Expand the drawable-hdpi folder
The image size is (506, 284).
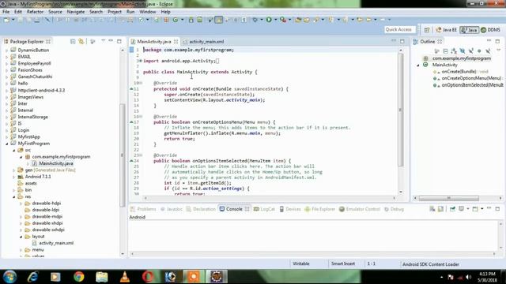[21, 204]
